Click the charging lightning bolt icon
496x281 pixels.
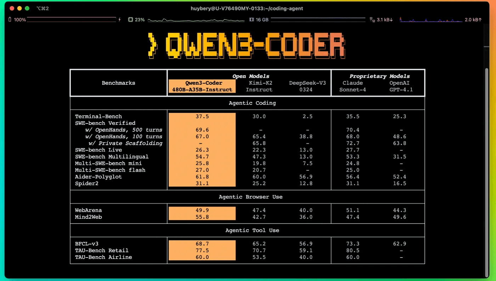pos(120,20)
